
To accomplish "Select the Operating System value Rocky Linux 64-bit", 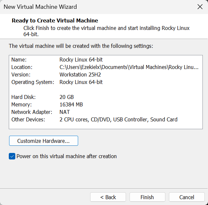I will coord(81,82).
